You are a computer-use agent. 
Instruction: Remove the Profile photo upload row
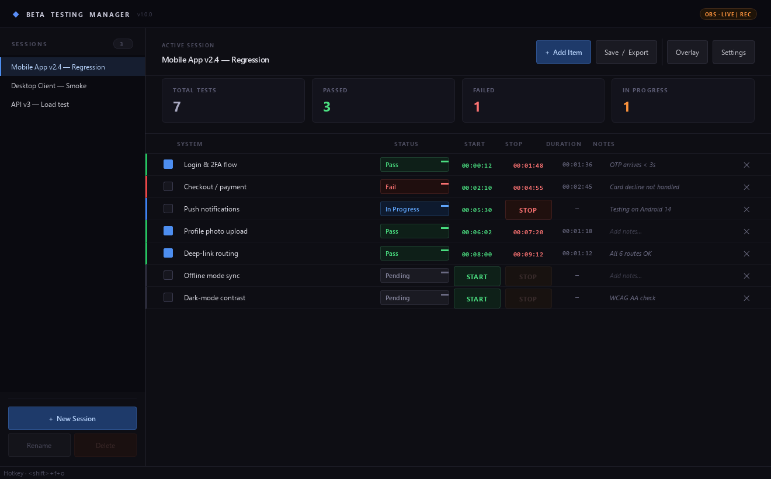746,231
